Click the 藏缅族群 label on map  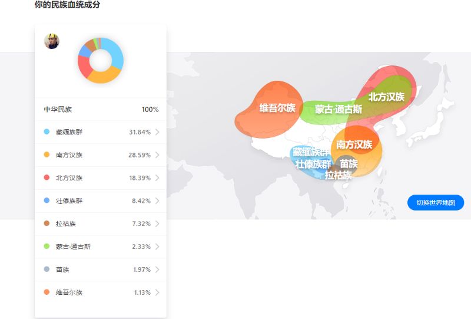[310, 153]
